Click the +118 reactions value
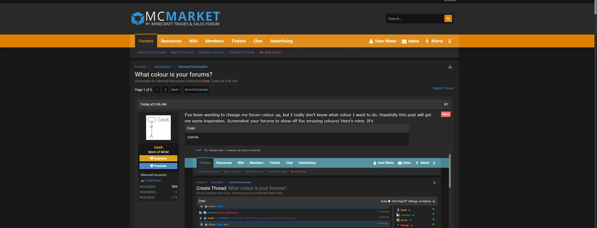Image resolution: width=597 pixels, height=228 pixels. [x=173, y=197]
